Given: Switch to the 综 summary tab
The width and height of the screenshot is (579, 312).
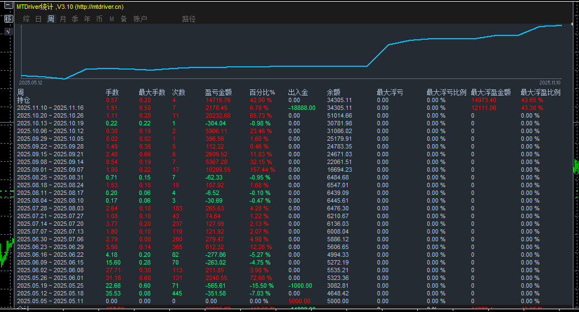Looking at the screenshot, I should (26, 19).
